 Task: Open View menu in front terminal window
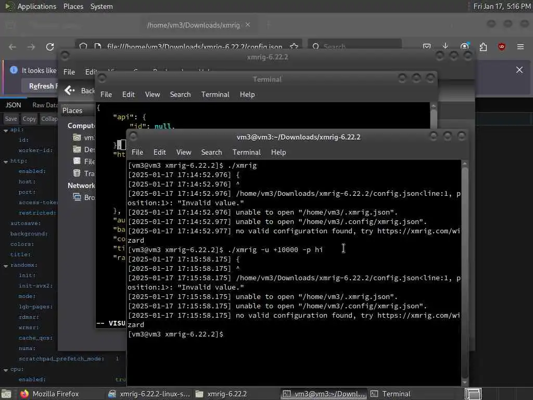coord(184,152)
